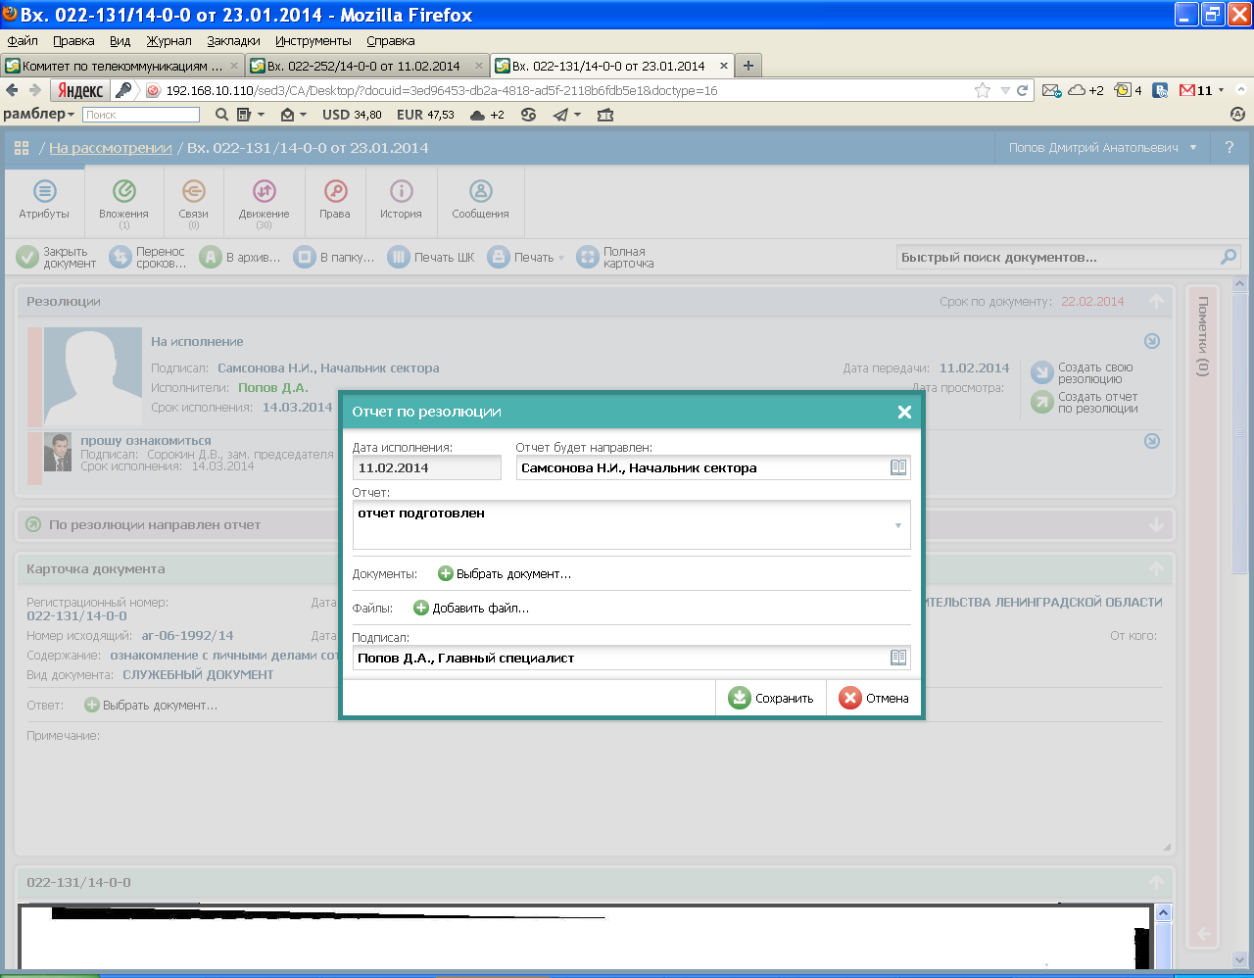Click Добавить файл link
The height and width of the screenshot is (978, 1254).
471,609
